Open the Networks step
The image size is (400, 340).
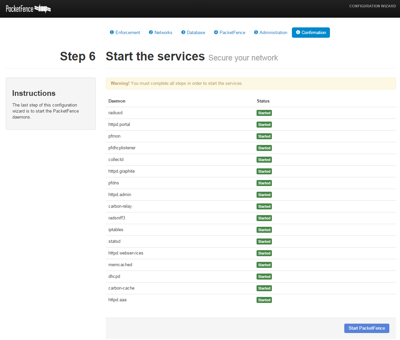163,32
